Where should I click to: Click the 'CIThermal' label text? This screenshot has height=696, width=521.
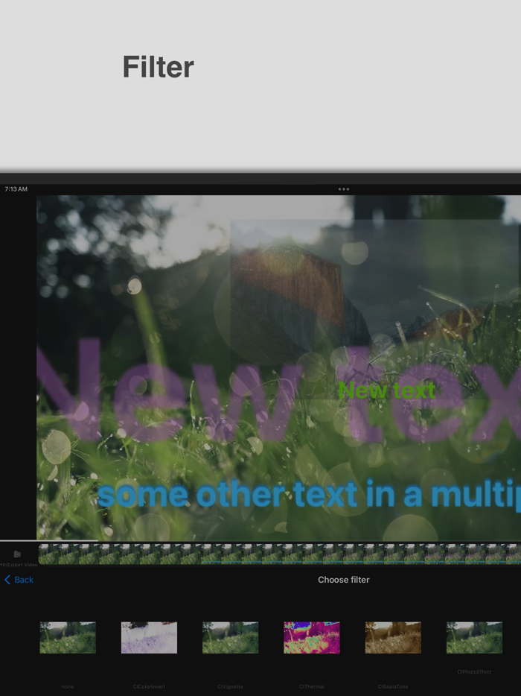[312, 686]
